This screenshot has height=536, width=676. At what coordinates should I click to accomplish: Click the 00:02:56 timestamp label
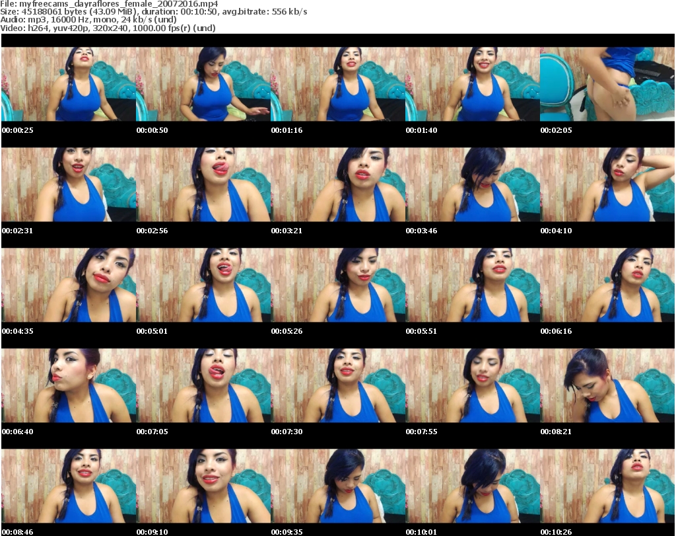pos(152,231)
